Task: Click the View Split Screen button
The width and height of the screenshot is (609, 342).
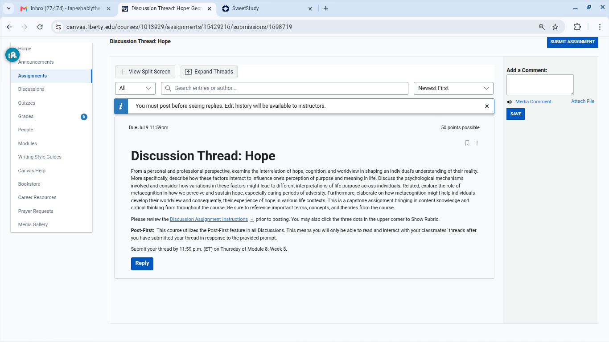Action: click(x=145, y=72)
